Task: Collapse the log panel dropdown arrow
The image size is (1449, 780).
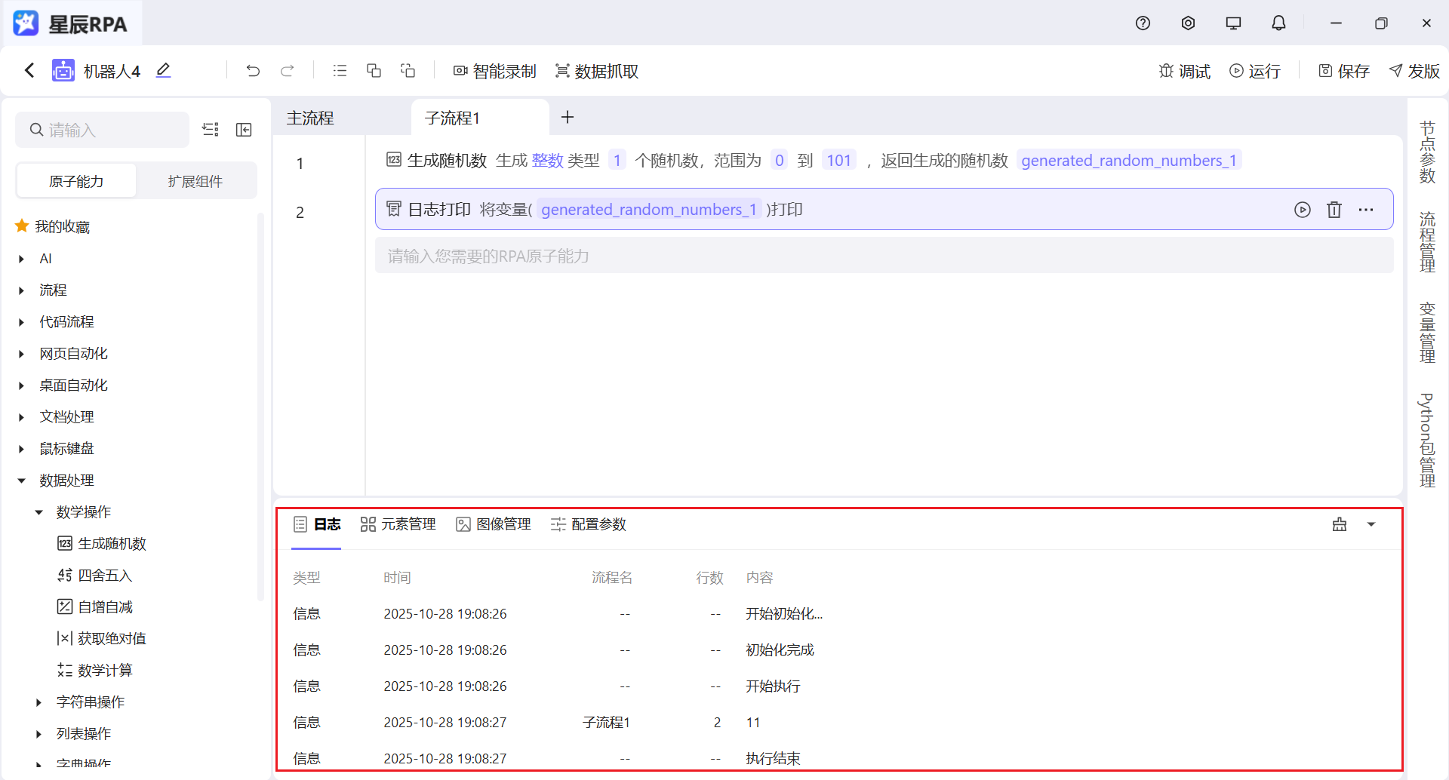Action: click(1371, 524)
